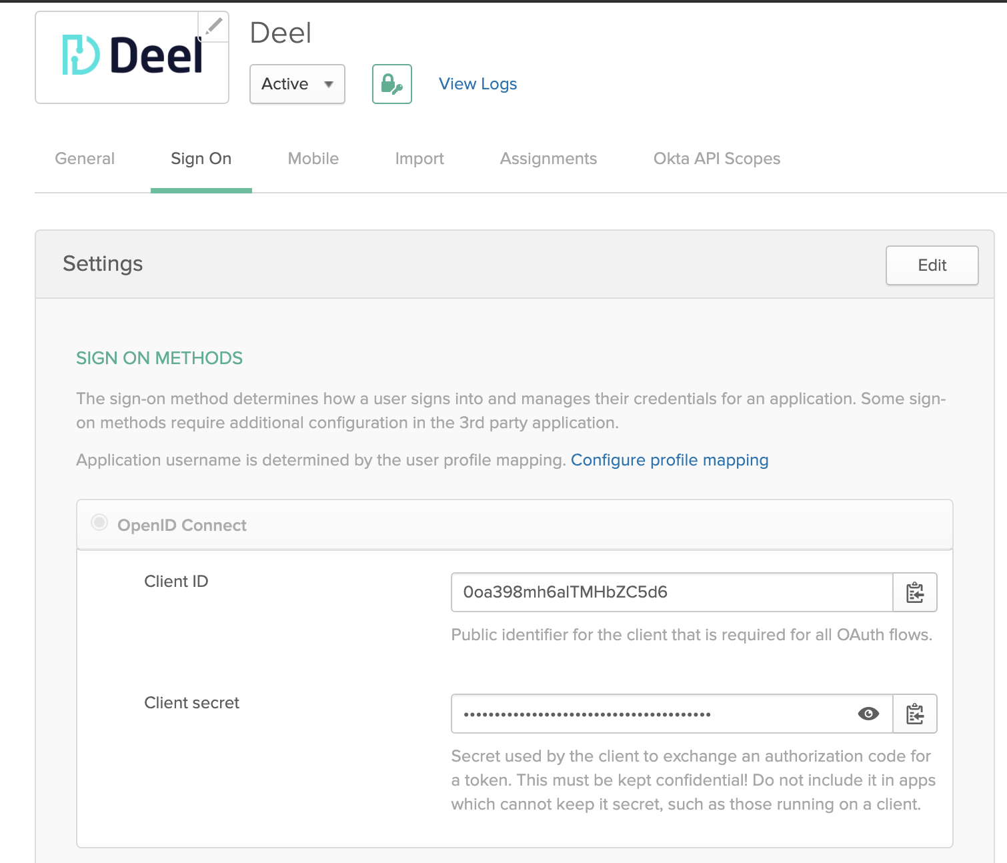Open the Assignments tab
Image resolution: width=1007 pixels, height=863 pixels.
[x=549, y=159]
